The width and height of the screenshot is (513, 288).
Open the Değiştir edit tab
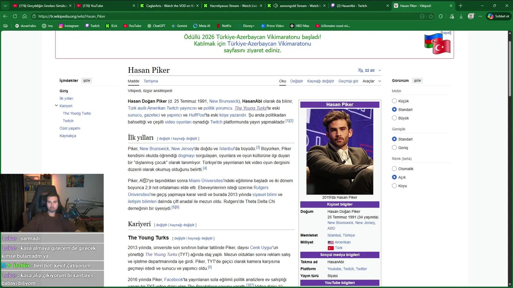tap(297, 81)
